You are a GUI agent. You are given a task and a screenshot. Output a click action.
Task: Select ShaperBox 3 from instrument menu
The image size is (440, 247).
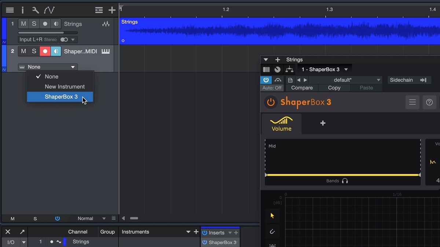[x=61, y=97]
